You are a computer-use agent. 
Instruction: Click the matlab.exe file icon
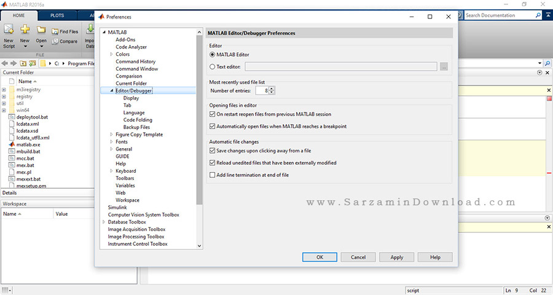click(x=12, y=144)
